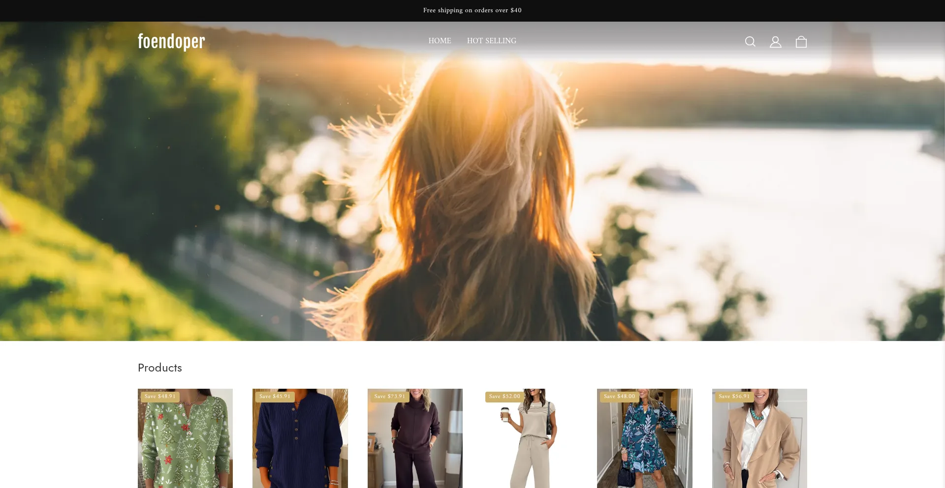This screenshot has width=945, height=488.
Task: Open the shopping bag cart icon
Action: click(801, 42)
